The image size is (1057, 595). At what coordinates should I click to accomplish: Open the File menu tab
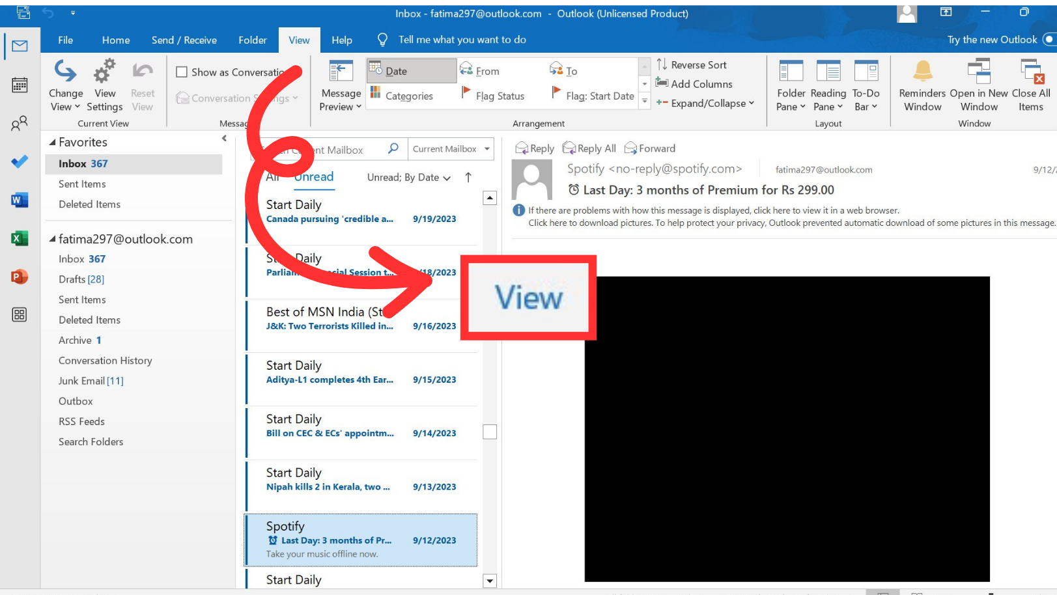[65, 40]
